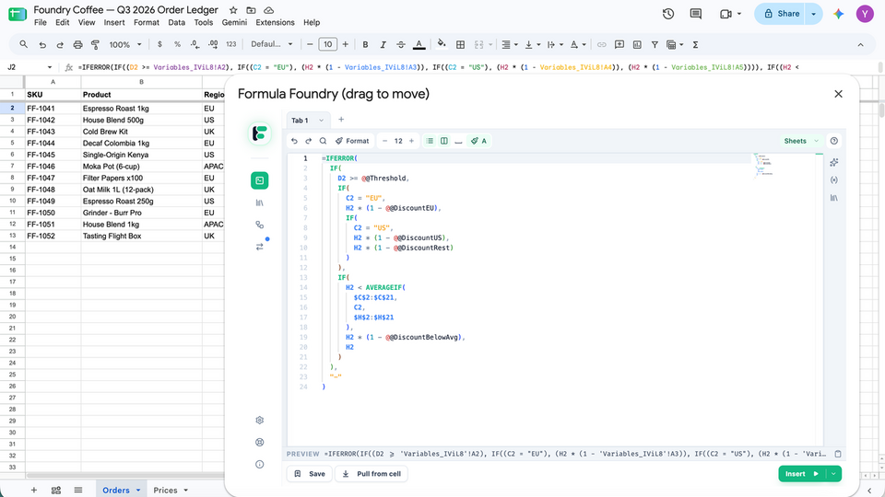Toggle the underscore minimize option in Foundry toolbar
885x497 pixels.
pos(458,141)
